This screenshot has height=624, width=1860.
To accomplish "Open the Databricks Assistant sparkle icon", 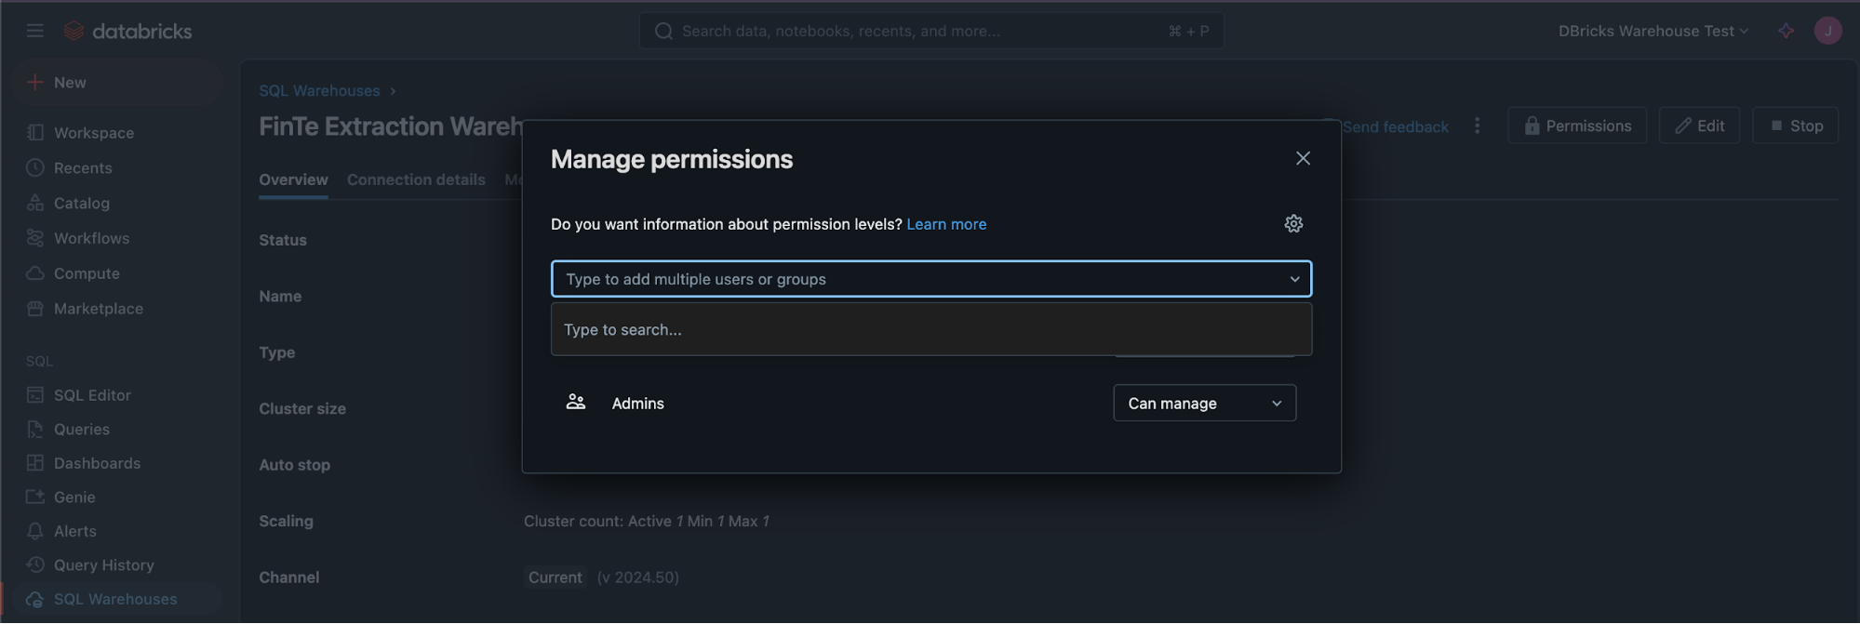I will coord(1786,31).
